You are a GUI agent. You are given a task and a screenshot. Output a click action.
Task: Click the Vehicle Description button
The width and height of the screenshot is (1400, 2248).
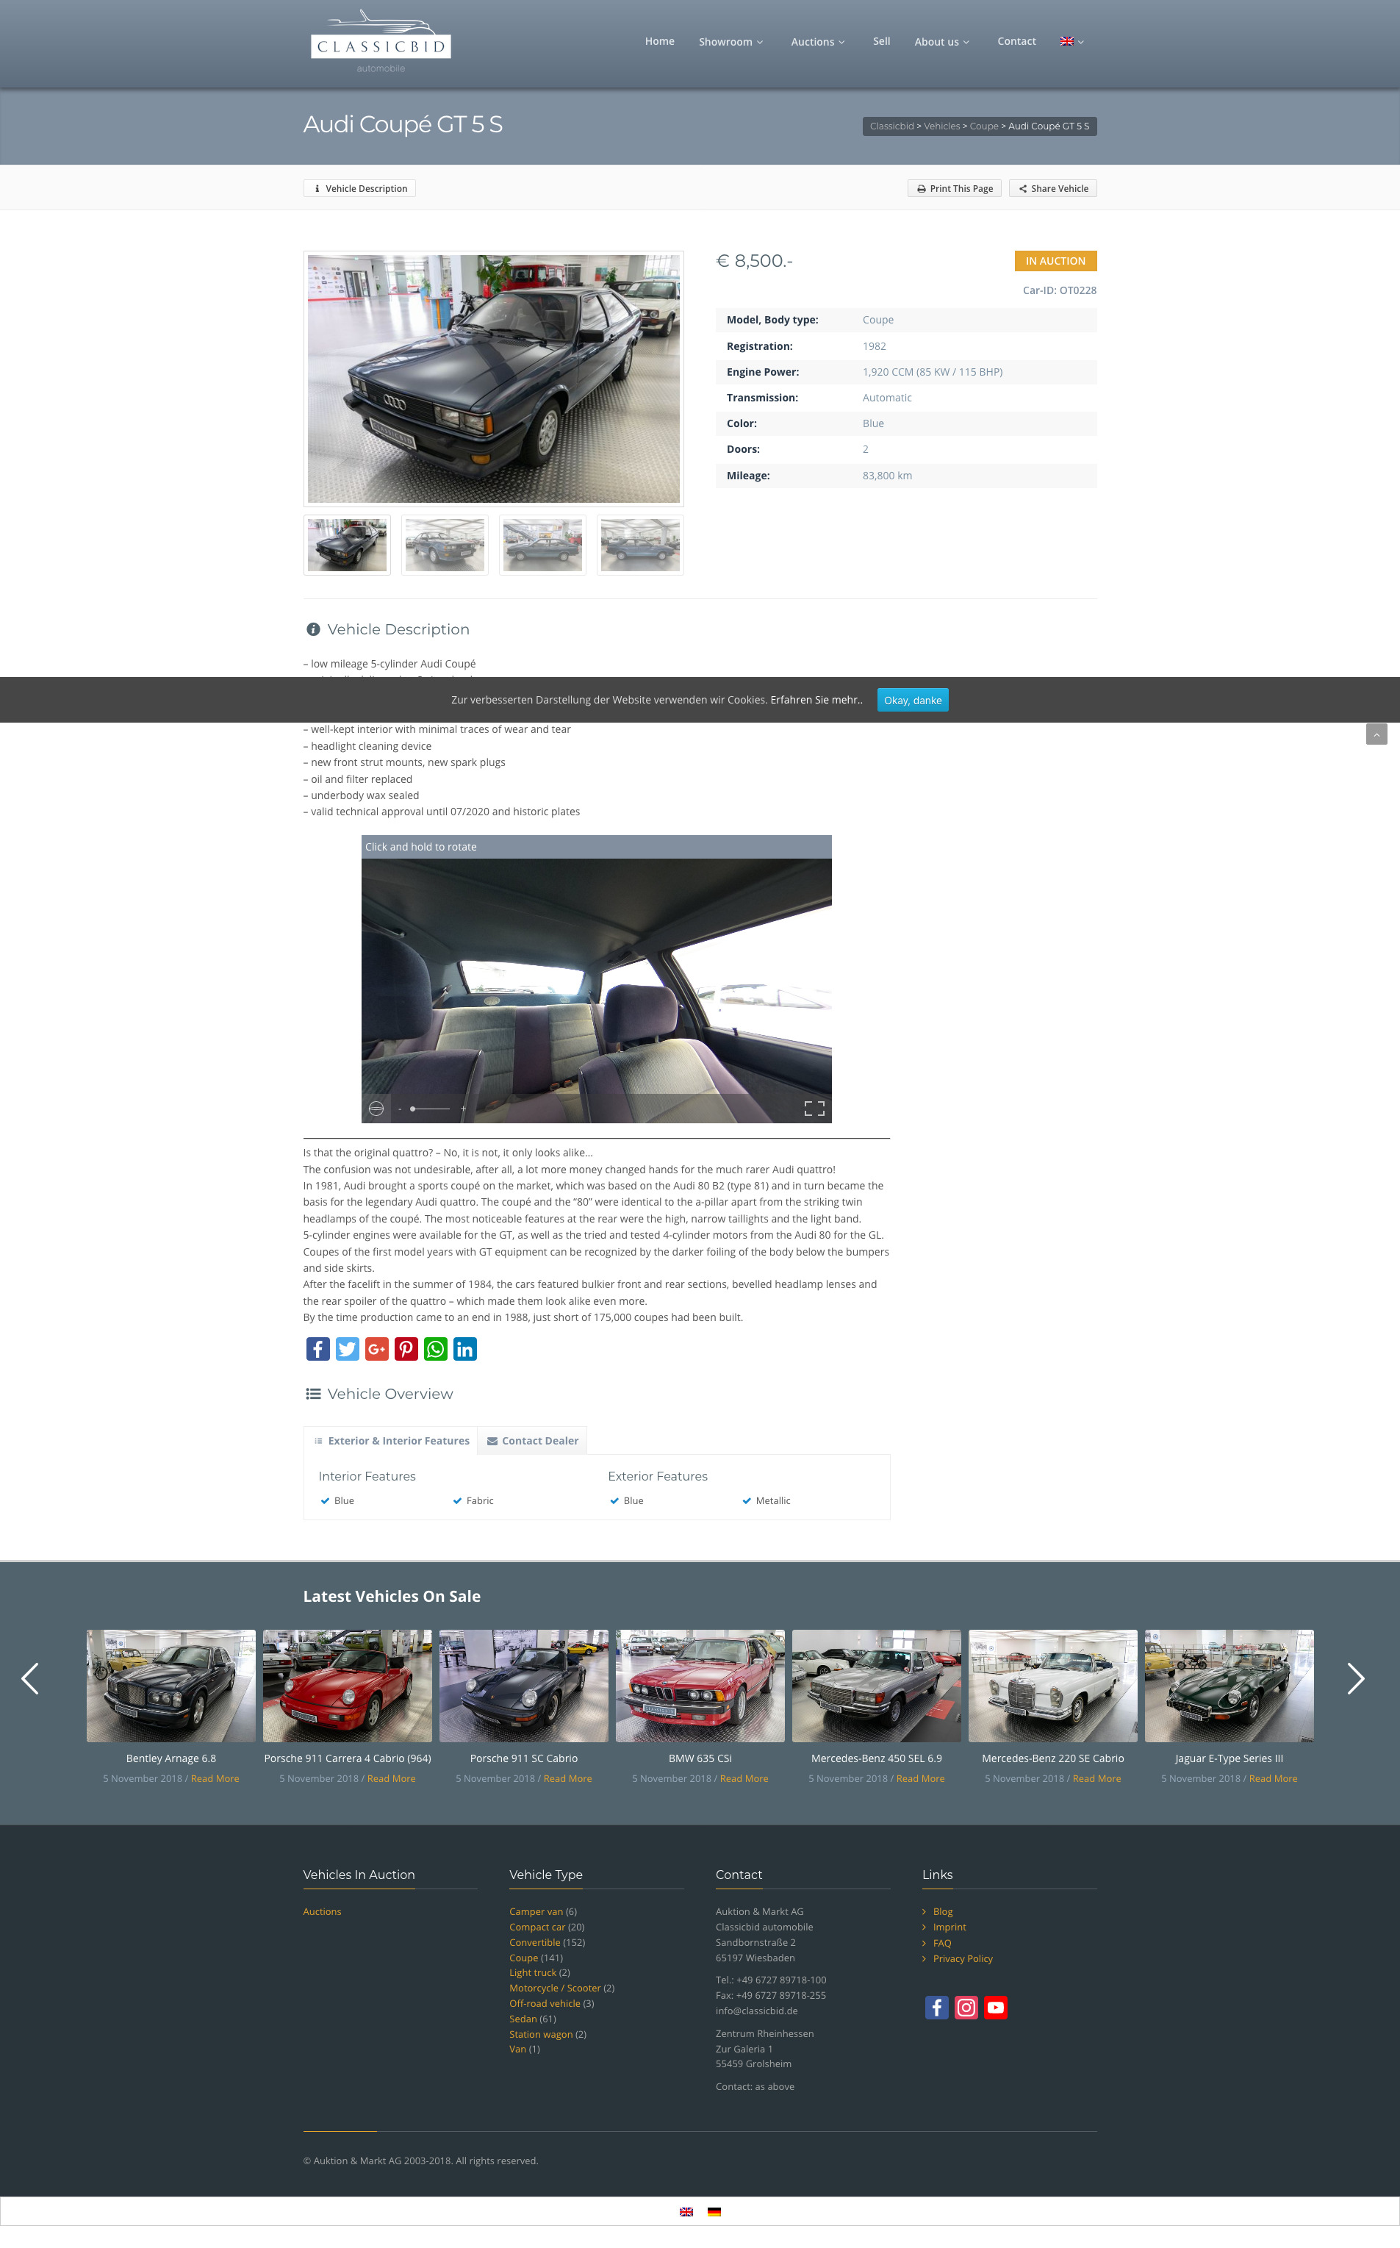pyautogui.click(x=359, y=188)
